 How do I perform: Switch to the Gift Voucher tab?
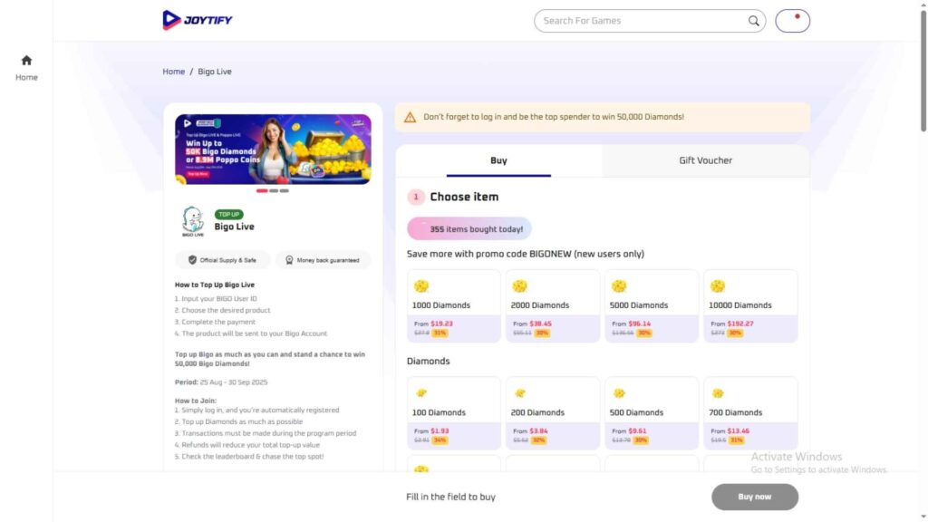pyautogui.click(x=705, y=160)
